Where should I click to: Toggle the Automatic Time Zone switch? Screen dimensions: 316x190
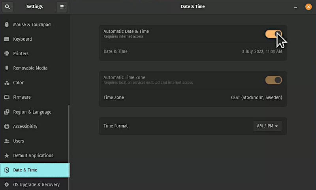(273, 80)
